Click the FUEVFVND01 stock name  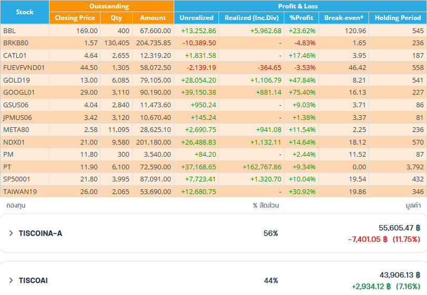(x=24, y=68)
